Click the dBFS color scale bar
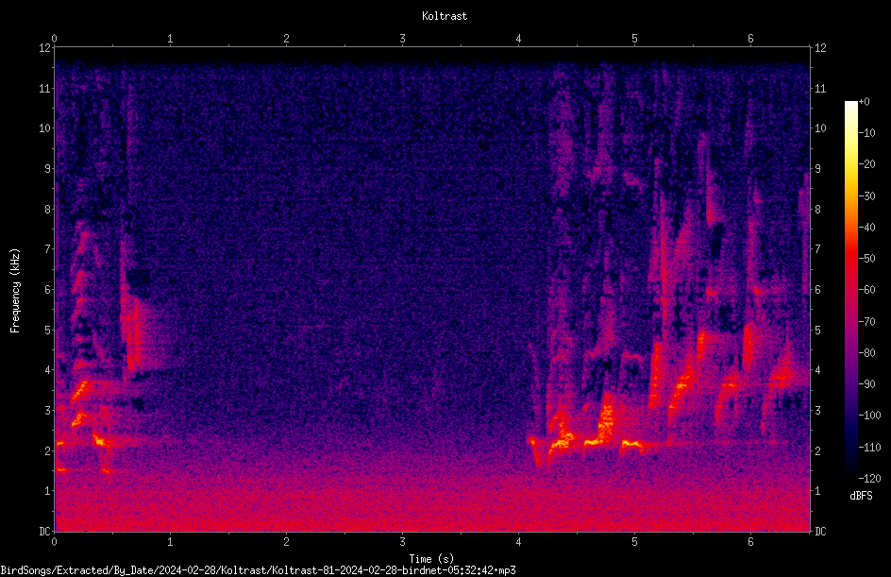891x577 pixels. click(850, 289)
